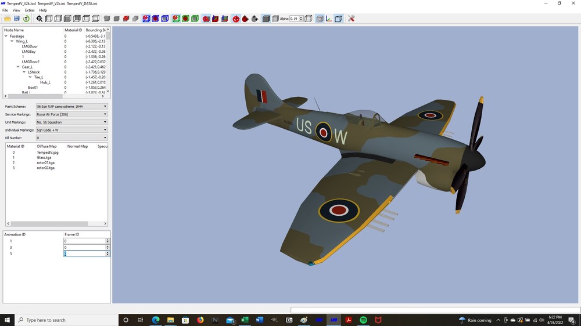The height and width of the screenshot is (326, 581).
Task: Open the Paint Scheme dropdown
Action: click(72, 106)
